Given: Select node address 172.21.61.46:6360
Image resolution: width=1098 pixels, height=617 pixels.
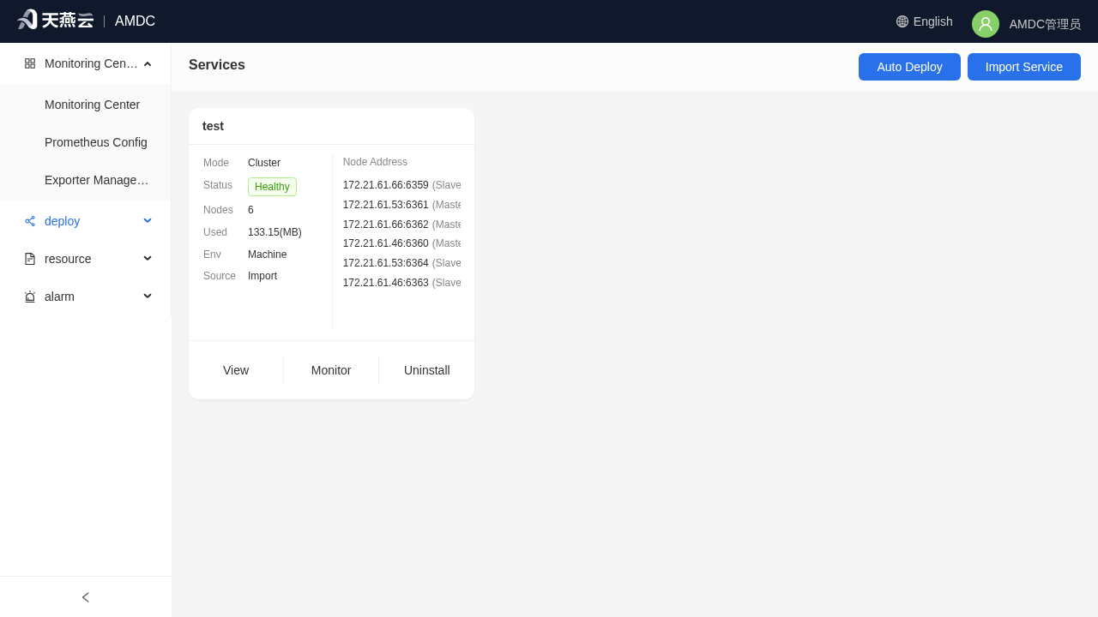Looking at the screenshot, I should click(x=386, y=243).
